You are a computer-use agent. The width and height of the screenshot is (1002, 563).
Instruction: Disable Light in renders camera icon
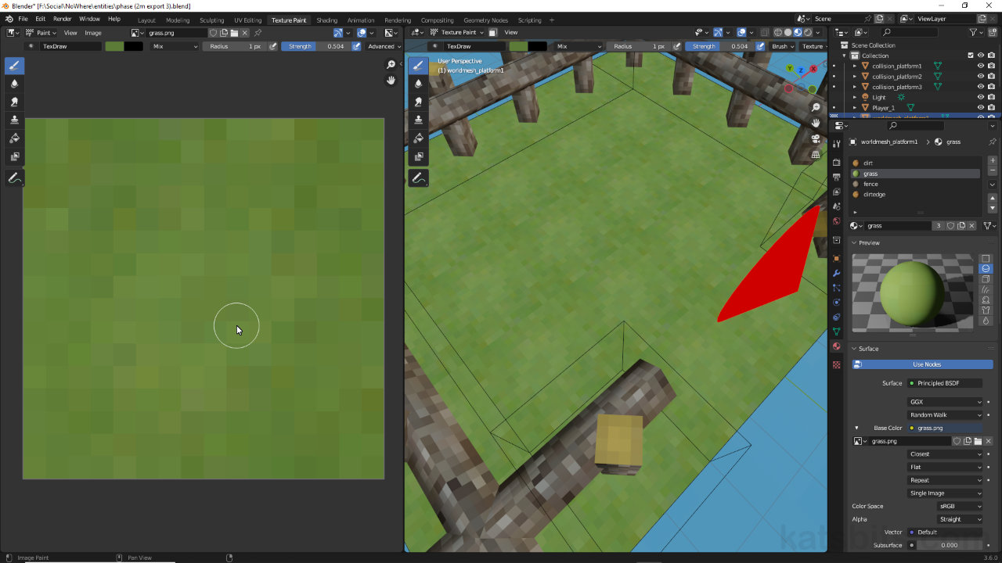pos(990,97)
